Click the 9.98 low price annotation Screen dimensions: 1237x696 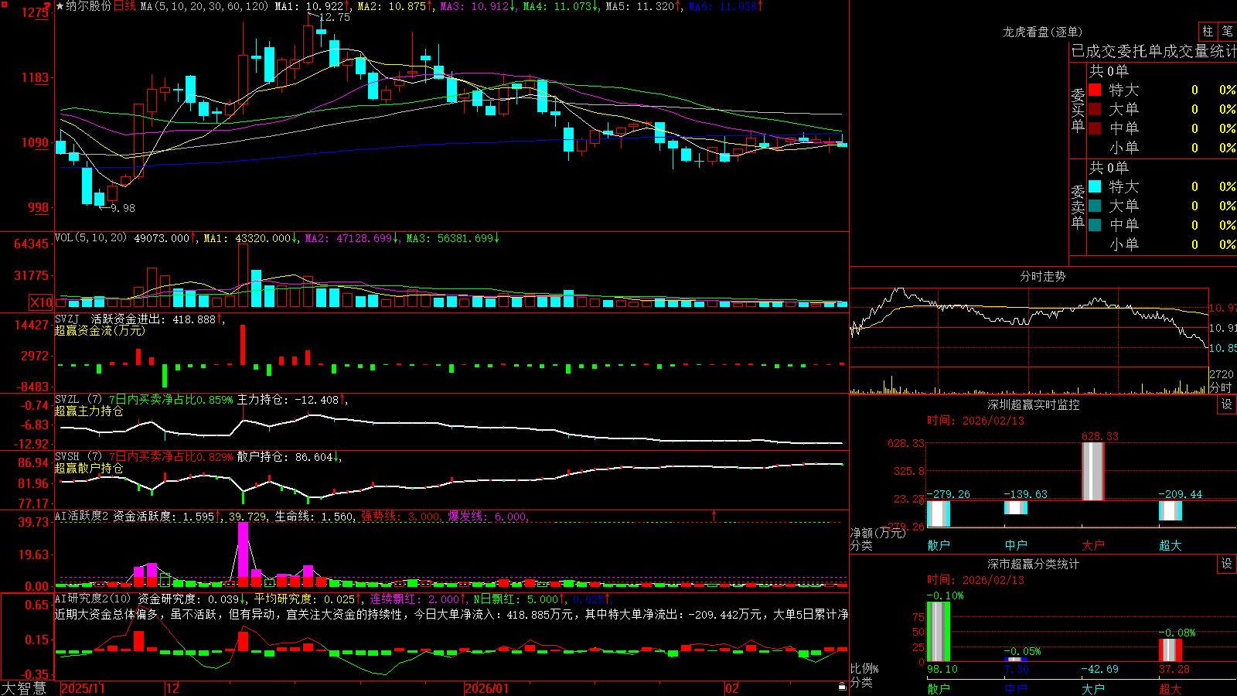[x=122, y=208]
